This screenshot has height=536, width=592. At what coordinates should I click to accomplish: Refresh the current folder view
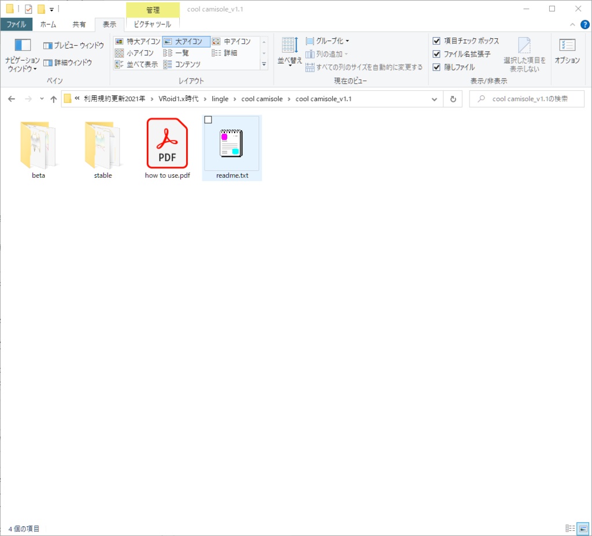click(x=453, y=99)
